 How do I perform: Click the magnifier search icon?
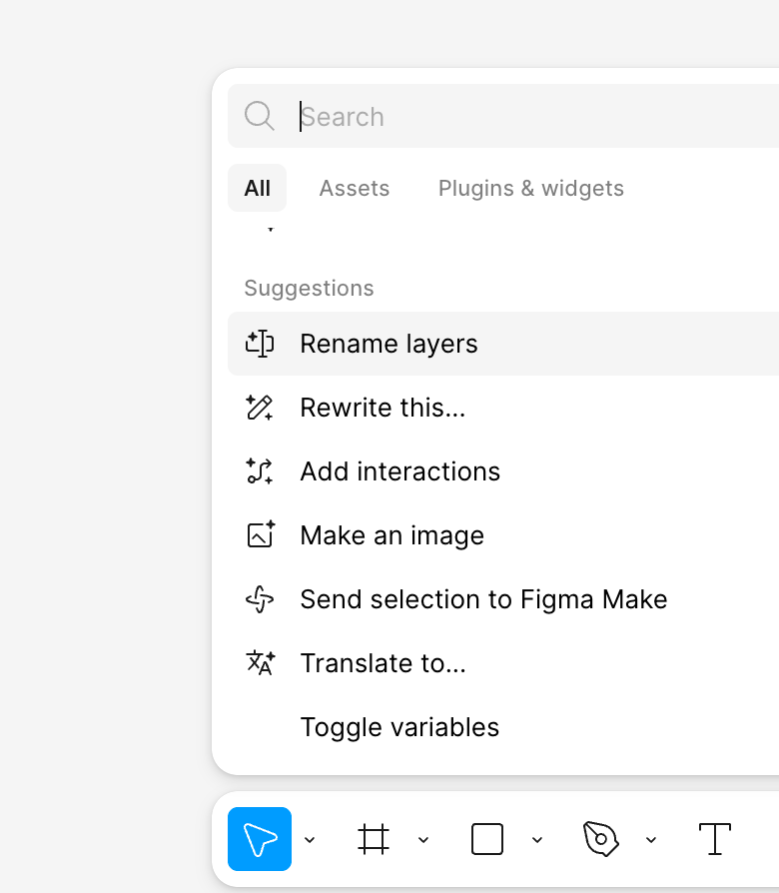coord(260,116)
